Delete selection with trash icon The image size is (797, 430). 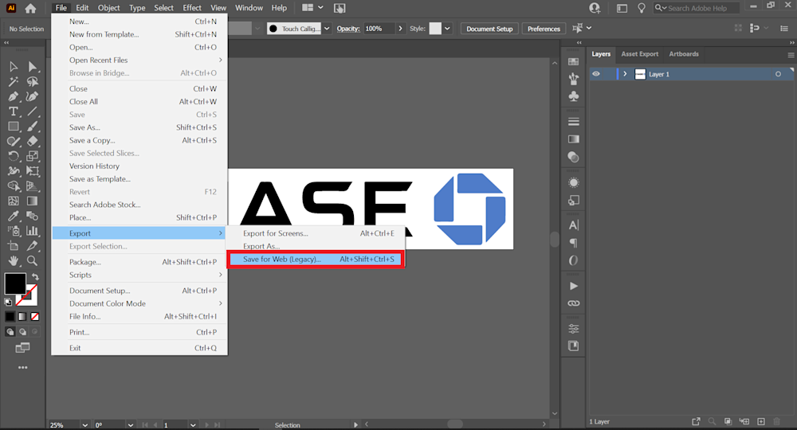point(776,421)
